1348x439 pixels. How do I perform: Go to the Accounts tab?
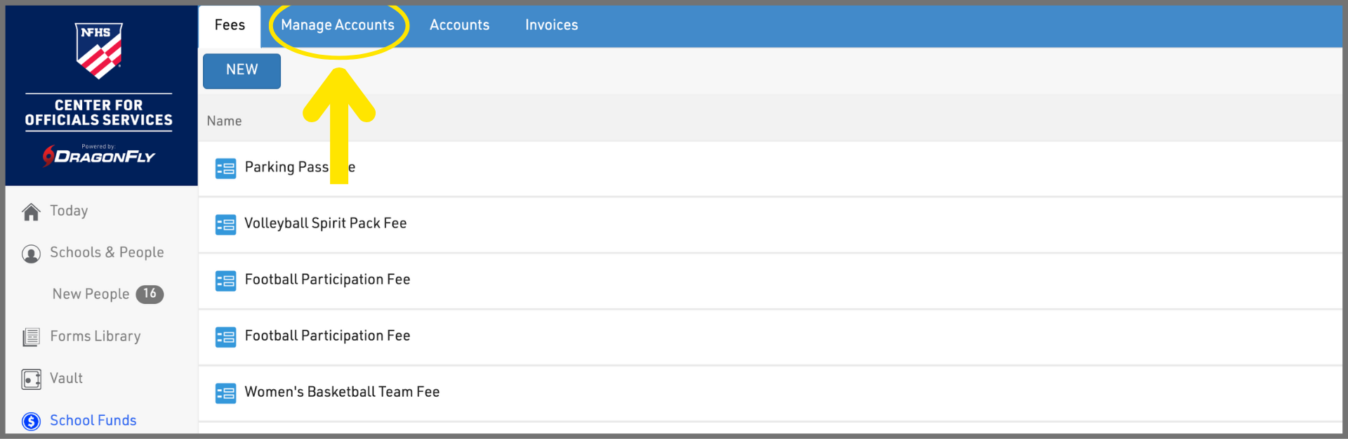click(459, 25)
